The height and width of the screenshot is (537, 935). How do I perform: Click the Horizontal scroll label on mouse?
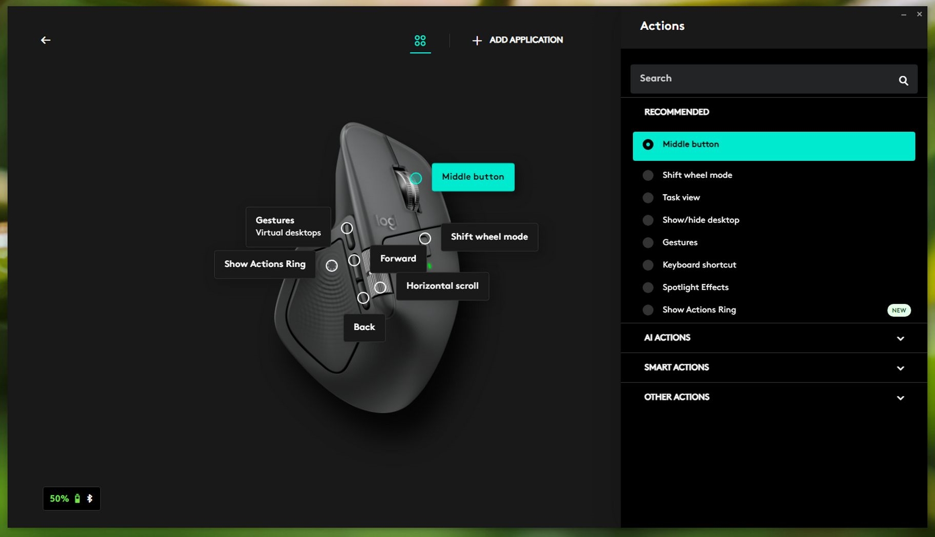[442, 286]
